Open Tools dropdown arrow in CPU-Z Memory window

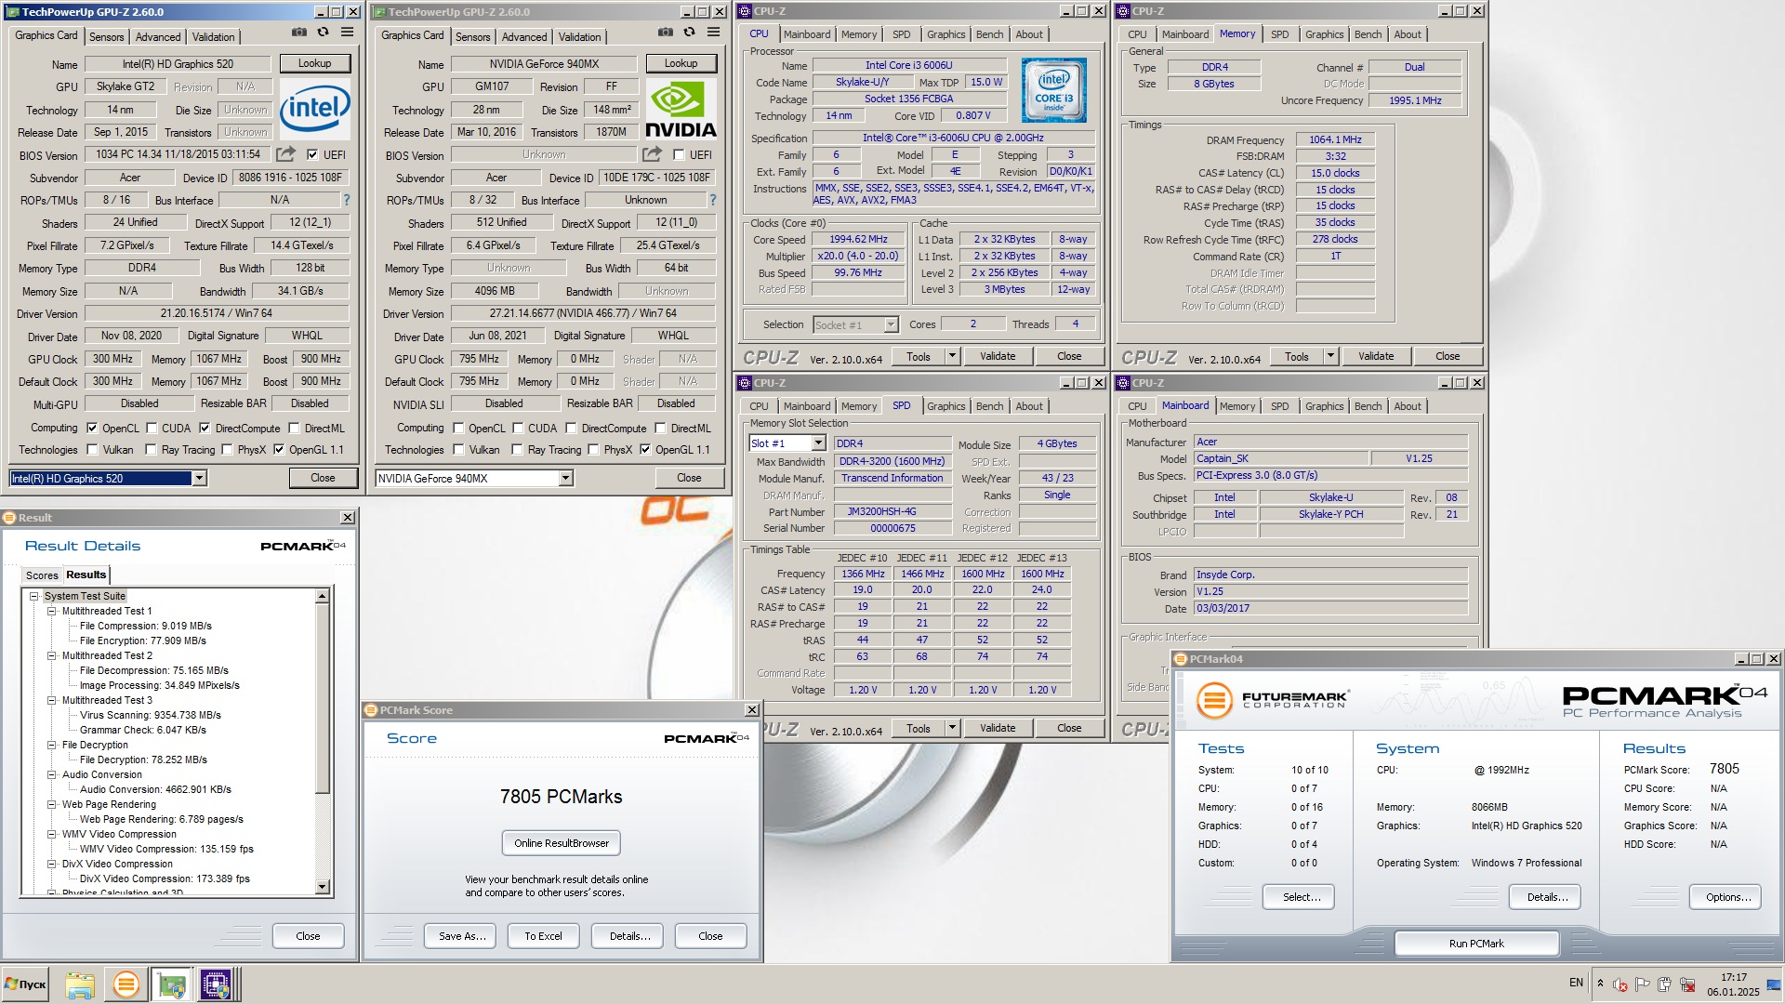click(x=1330, y=356)
